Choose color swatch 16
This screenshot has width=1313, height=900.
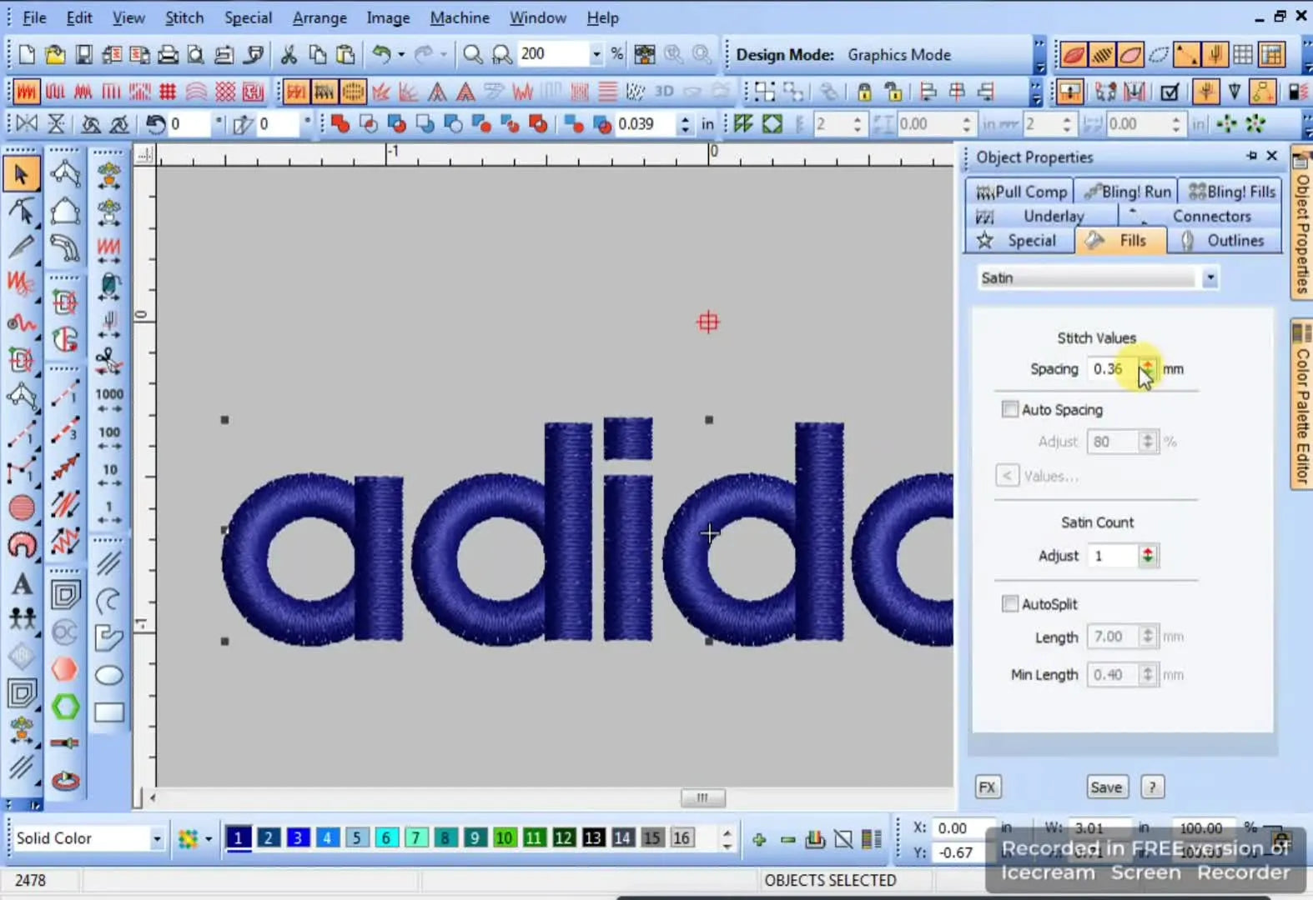tap(682, 837)
